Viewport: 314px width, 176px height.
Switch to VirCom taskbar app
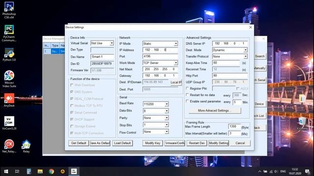tap(74, 172)
